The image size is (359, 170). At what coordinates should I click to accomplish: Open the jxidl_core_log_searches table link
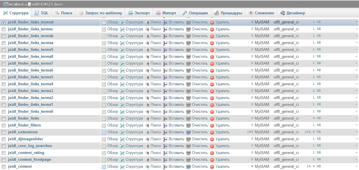(30, 146)
